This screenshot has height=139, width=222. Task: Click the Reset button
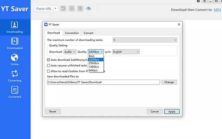pos(53,111)
